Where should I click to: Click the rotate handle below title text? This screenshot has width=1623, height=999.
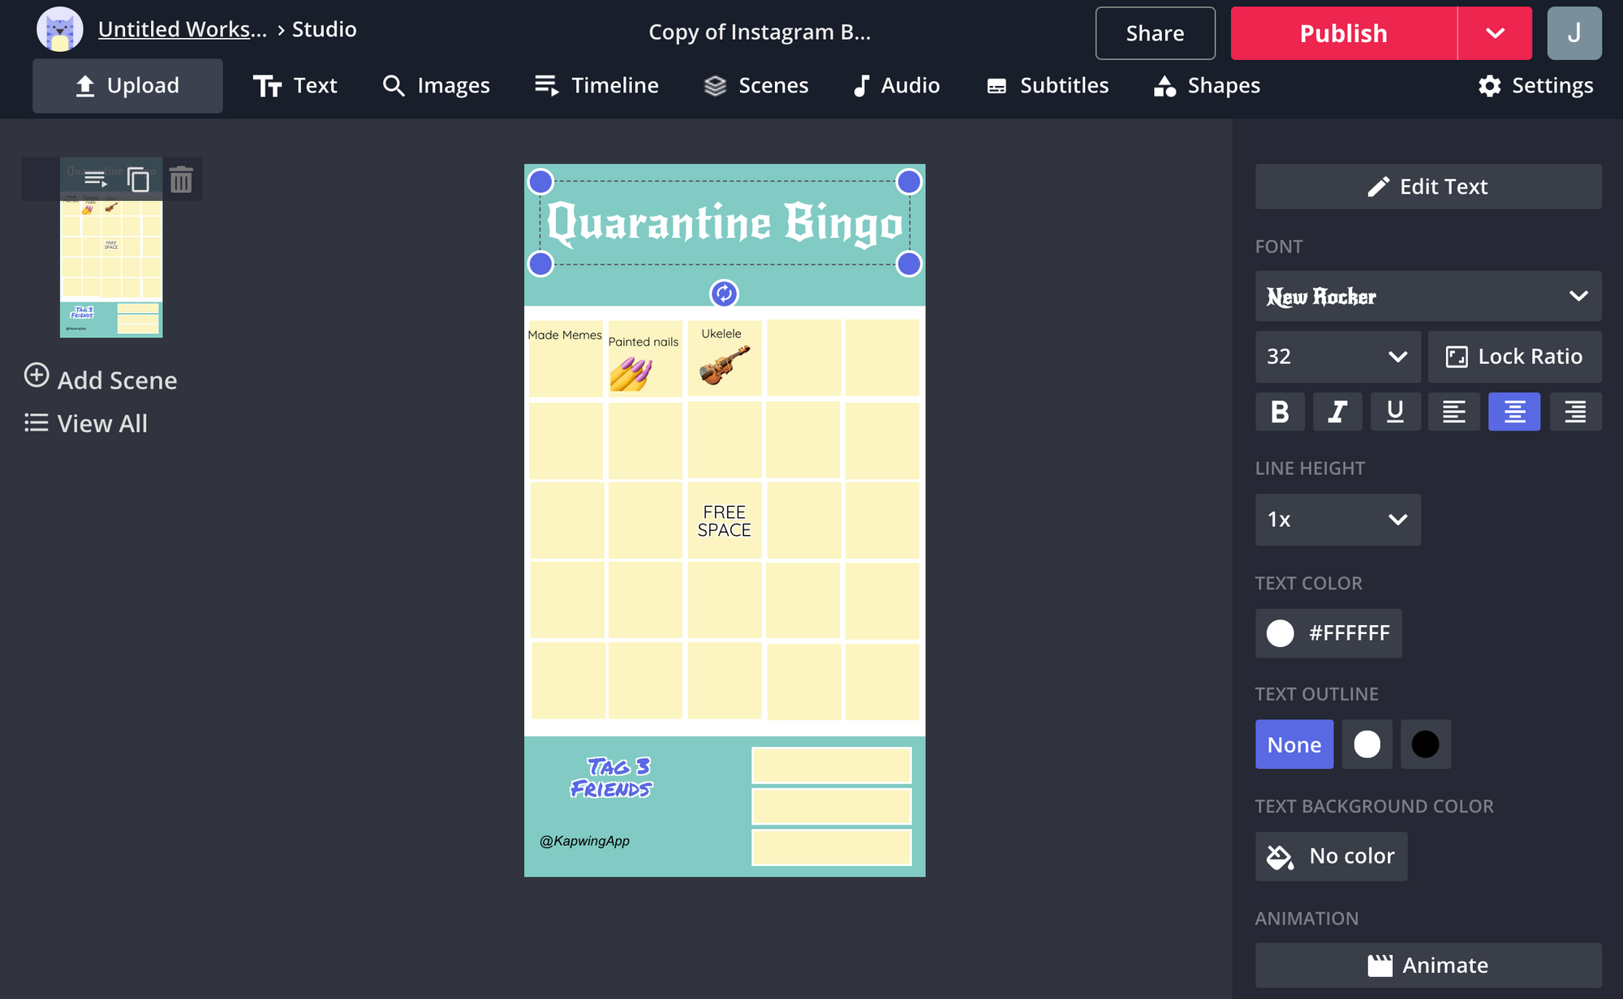(724, 294)
